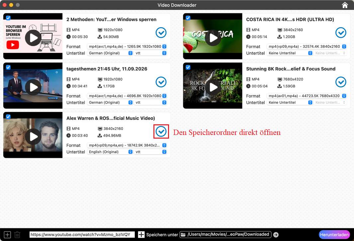Click download size icon for tagesthemen video
The image size is (354, 241).
(x=100, y=86)
